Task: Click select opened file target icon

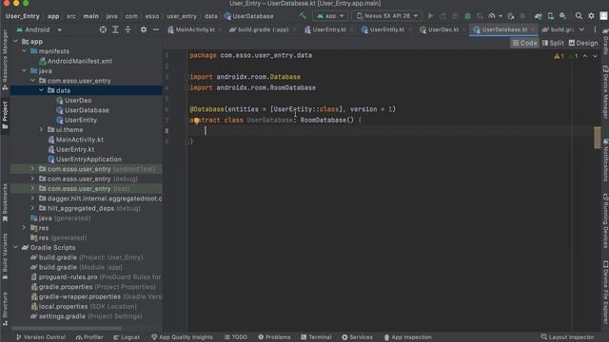Action: [103, 29]
